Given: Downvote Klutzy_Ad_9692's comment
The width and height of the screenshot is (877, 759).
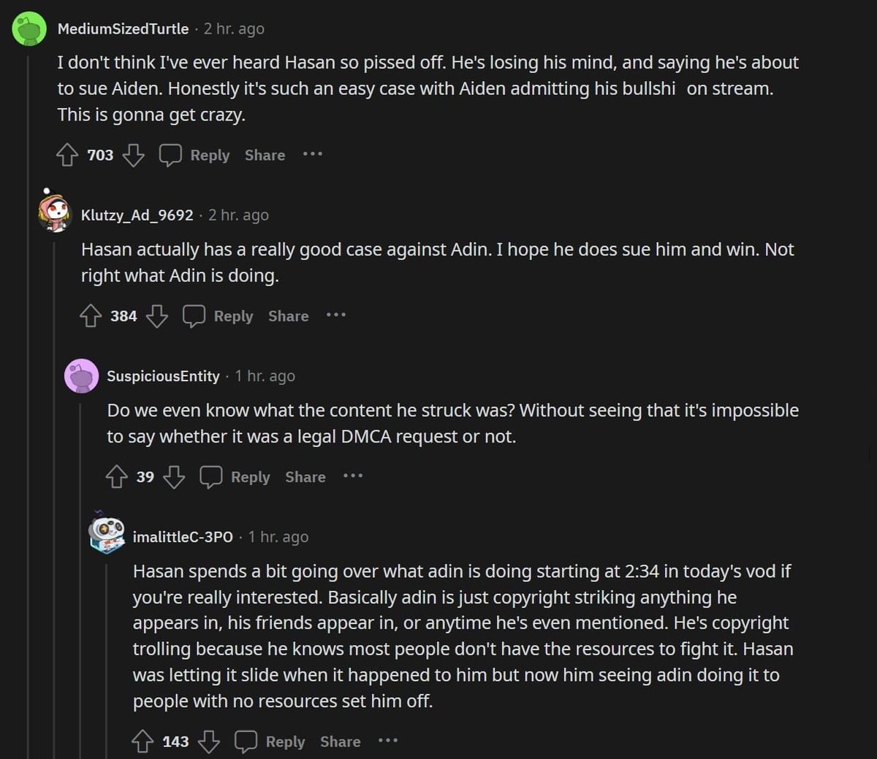Looking at the screenshot, I should tap(157, 316).
